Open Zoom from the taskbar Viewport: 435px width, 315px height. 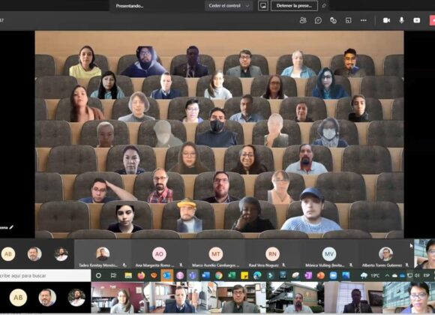click(x=333, y=275)
